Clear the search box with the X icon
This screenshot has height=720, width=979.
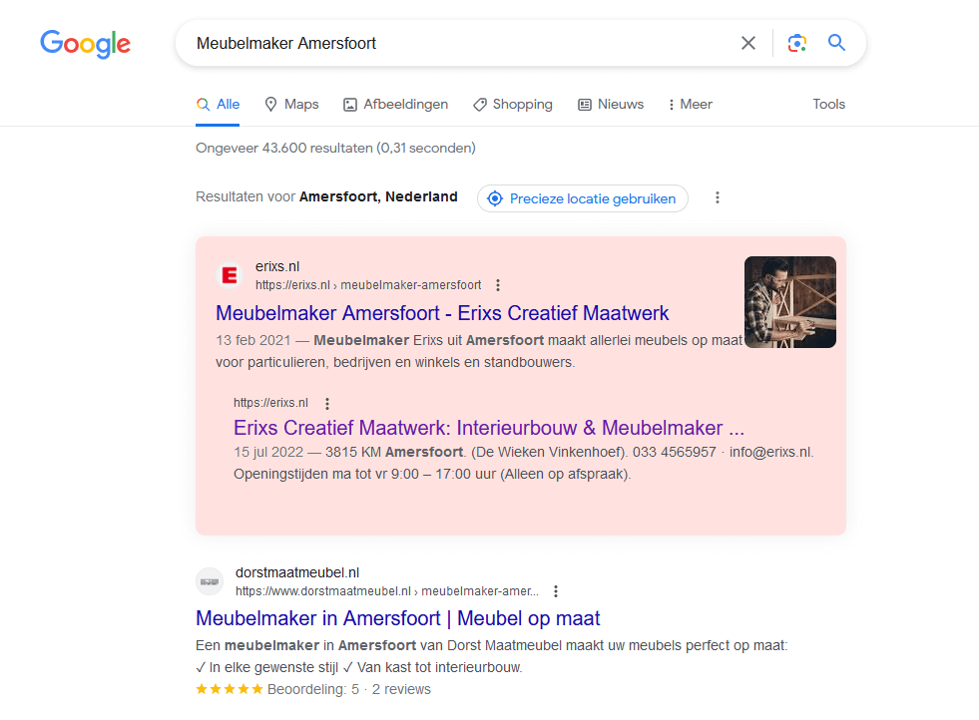point(748,43)
